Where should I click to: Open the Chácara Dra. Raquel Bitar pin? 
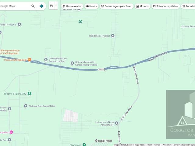[x=26, y=106]
